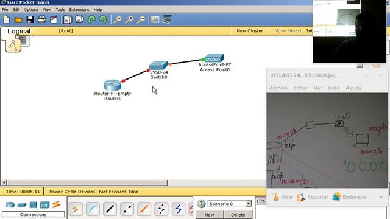This screenshot has width=390, height=219.
Task: Open Ver menu in photo viewer
Action: (318, 88)
